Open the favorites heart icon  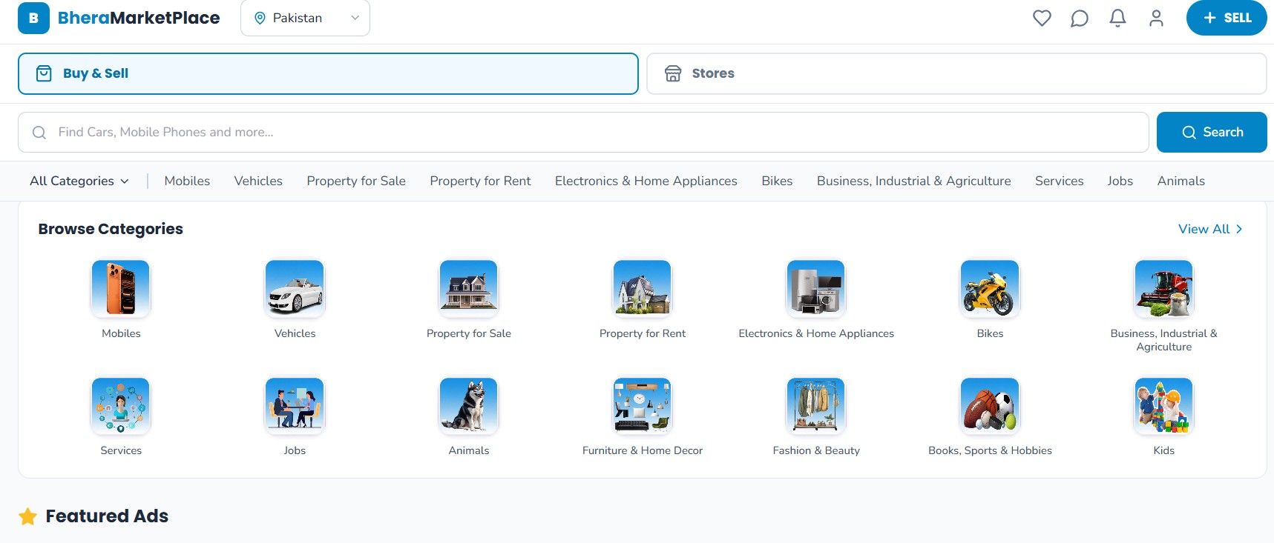click(1042, 18)
